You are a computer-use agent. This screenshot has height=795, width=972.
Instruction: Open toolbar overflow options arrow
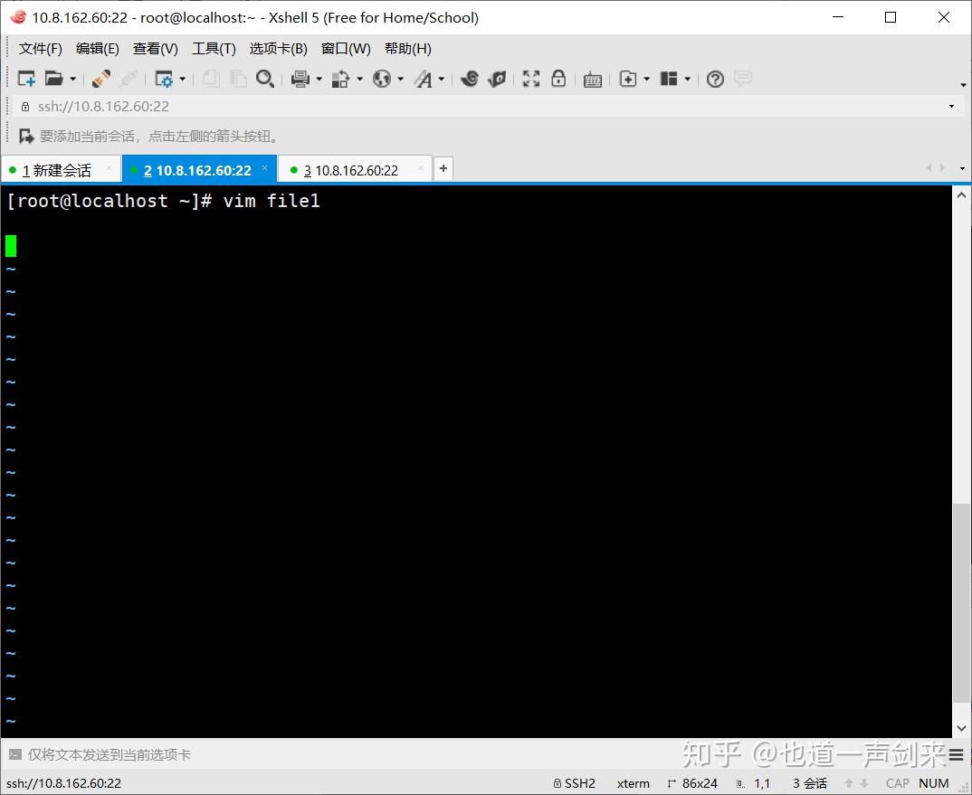pos(963,85)
